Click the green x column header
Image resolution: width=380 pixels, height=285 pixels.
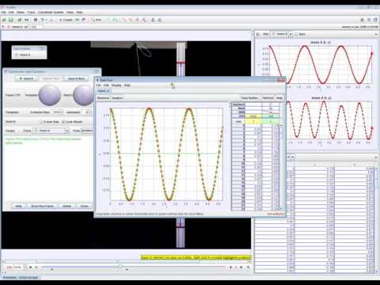(x=271, y=121)
